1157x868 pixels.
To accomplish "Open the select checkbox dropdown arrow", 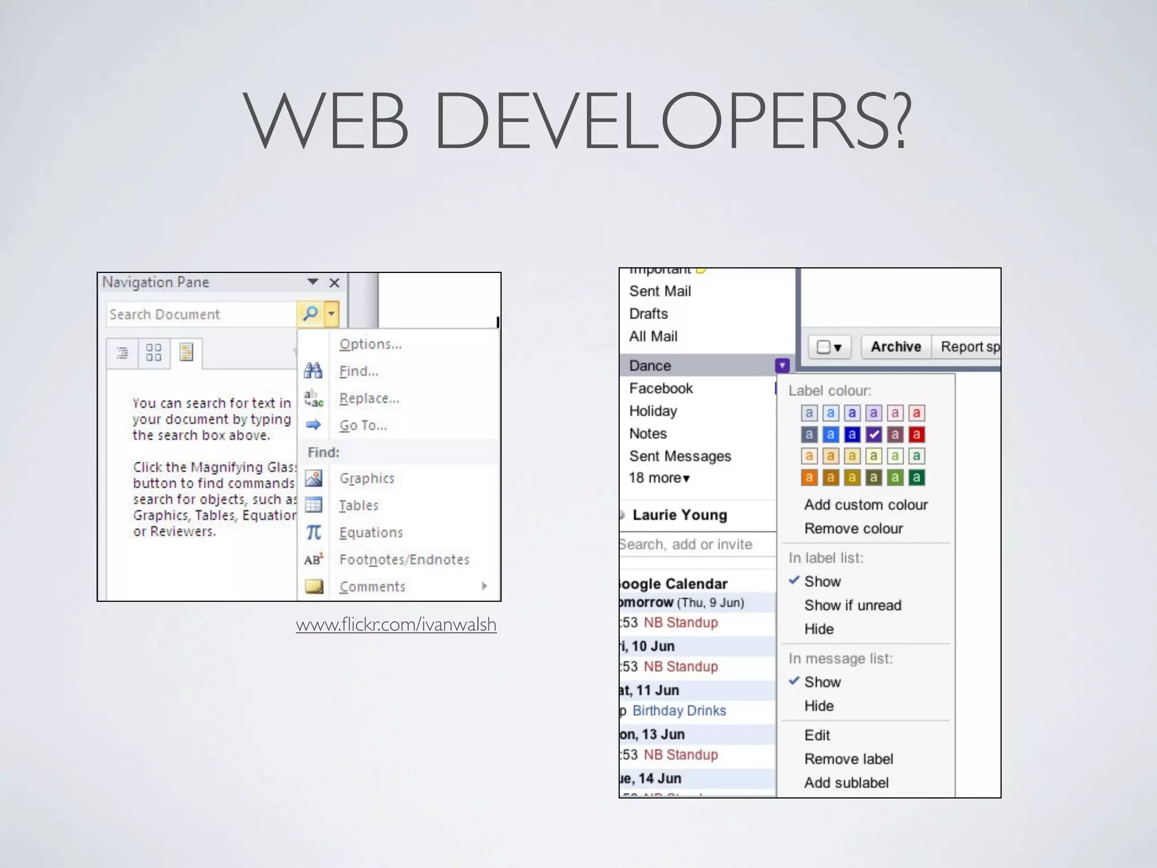I will [838, 348].
